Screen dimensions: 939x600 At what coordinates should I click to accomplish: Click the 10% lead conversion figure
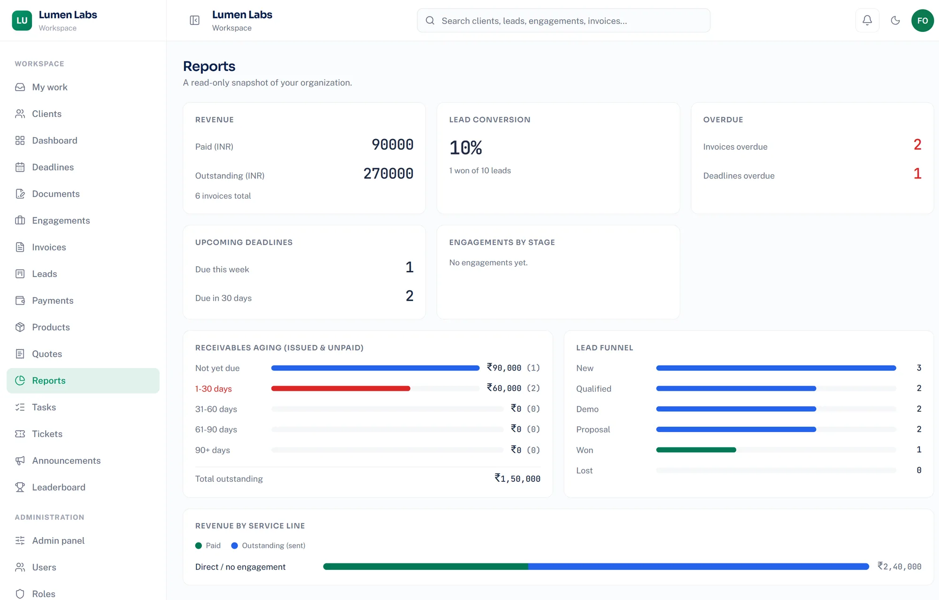coord(466,148)
